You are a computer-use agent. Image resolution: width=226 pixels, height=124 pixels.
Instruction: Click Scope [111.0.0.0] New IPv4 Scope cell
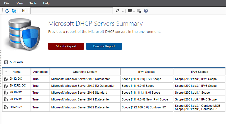pos(147,99)
